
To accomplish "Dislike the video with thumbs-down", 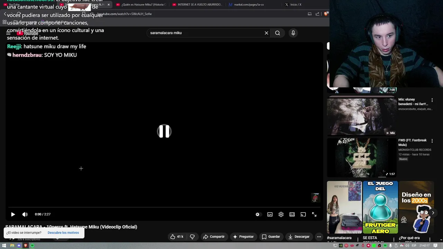I will pyautogui.click(x=192, y=237).
